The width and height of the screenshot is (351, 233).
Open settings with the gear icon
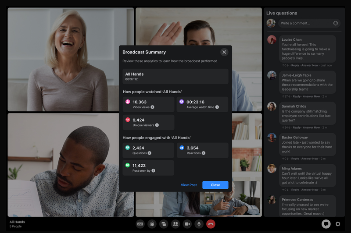pos(338,224)
